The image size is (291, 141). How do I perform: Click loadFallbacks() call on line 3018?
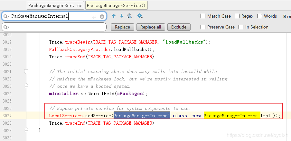click(133, 50)
